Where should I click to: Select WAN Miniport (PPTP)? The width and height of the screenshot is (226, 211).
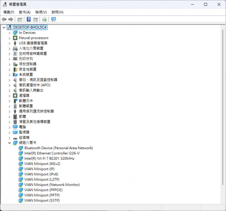[x=42, y=195]
